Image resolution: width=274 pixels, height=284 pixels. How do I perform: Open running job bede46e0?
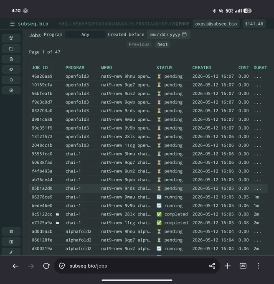pos(149,205)
